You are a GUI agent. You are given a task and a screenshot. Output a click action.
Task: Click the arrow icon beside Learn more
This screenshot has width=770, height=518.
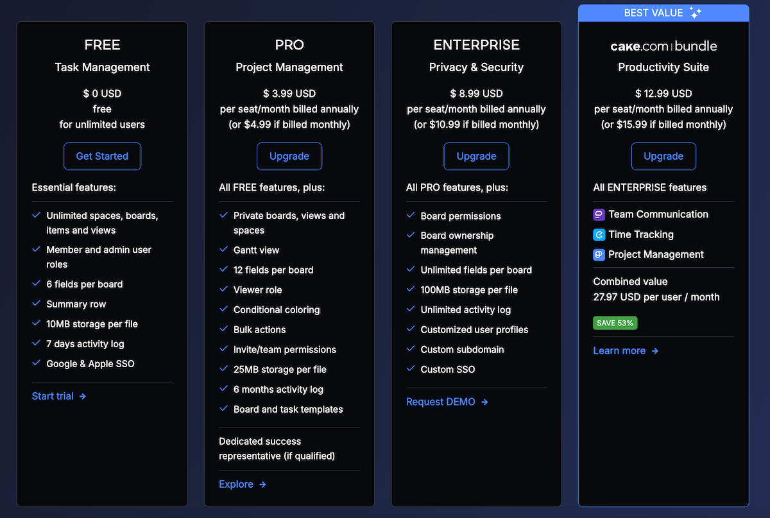(x=654, y=351)
